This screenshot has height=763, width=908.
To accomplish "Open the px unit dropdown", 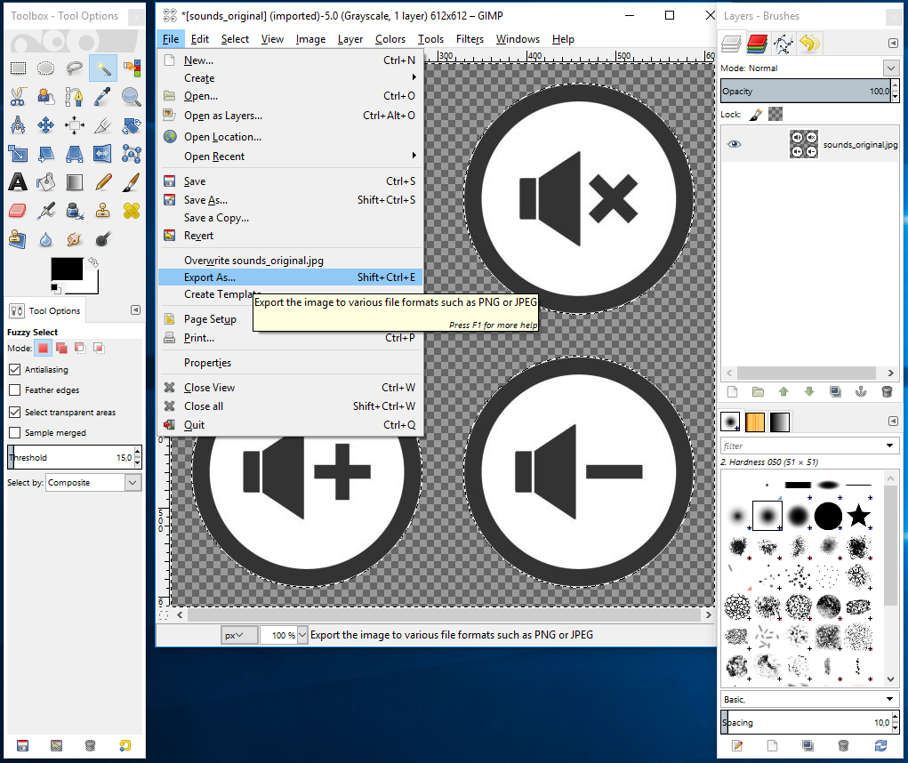I will (239, 635).
